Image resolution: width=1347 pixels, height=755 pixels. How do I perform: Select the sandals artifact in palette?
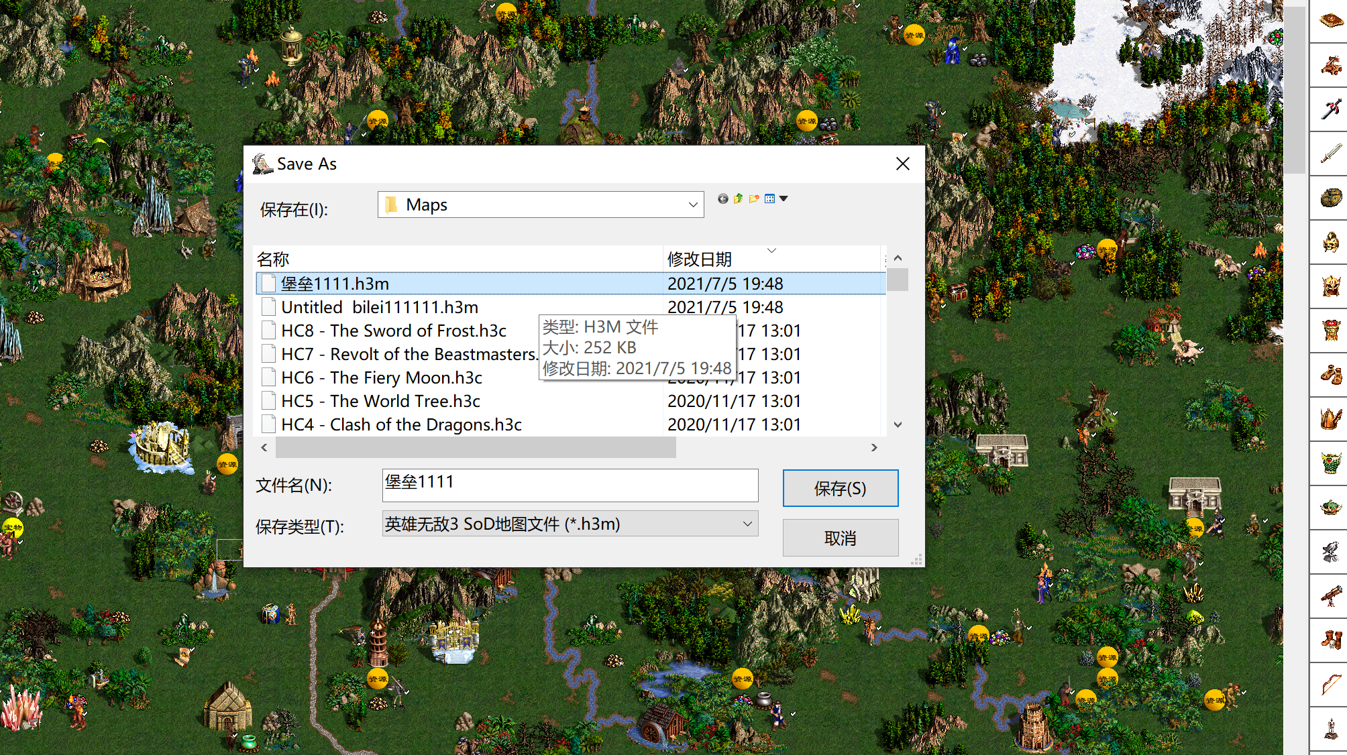click(x=1332, y=375)
